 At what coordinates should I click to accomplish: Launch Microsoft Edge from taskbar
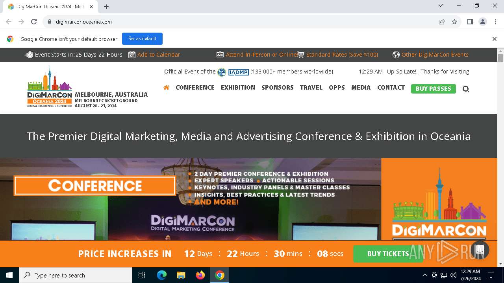click(x=162, y=275)
